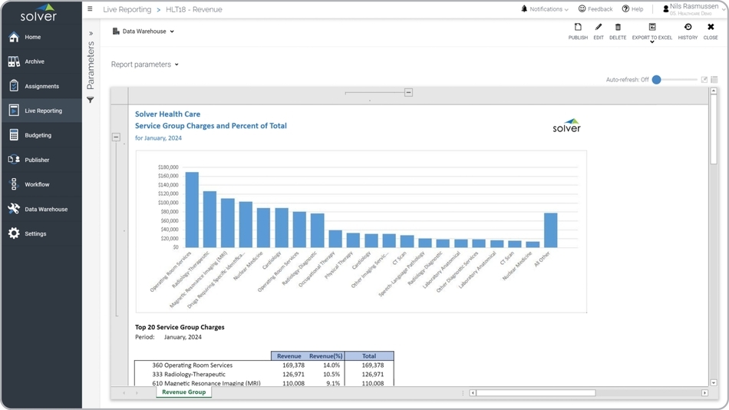The width and height of the screenshot is (729, 410).
Task: Go to Workflow in the sidebar
Action: 37,184
